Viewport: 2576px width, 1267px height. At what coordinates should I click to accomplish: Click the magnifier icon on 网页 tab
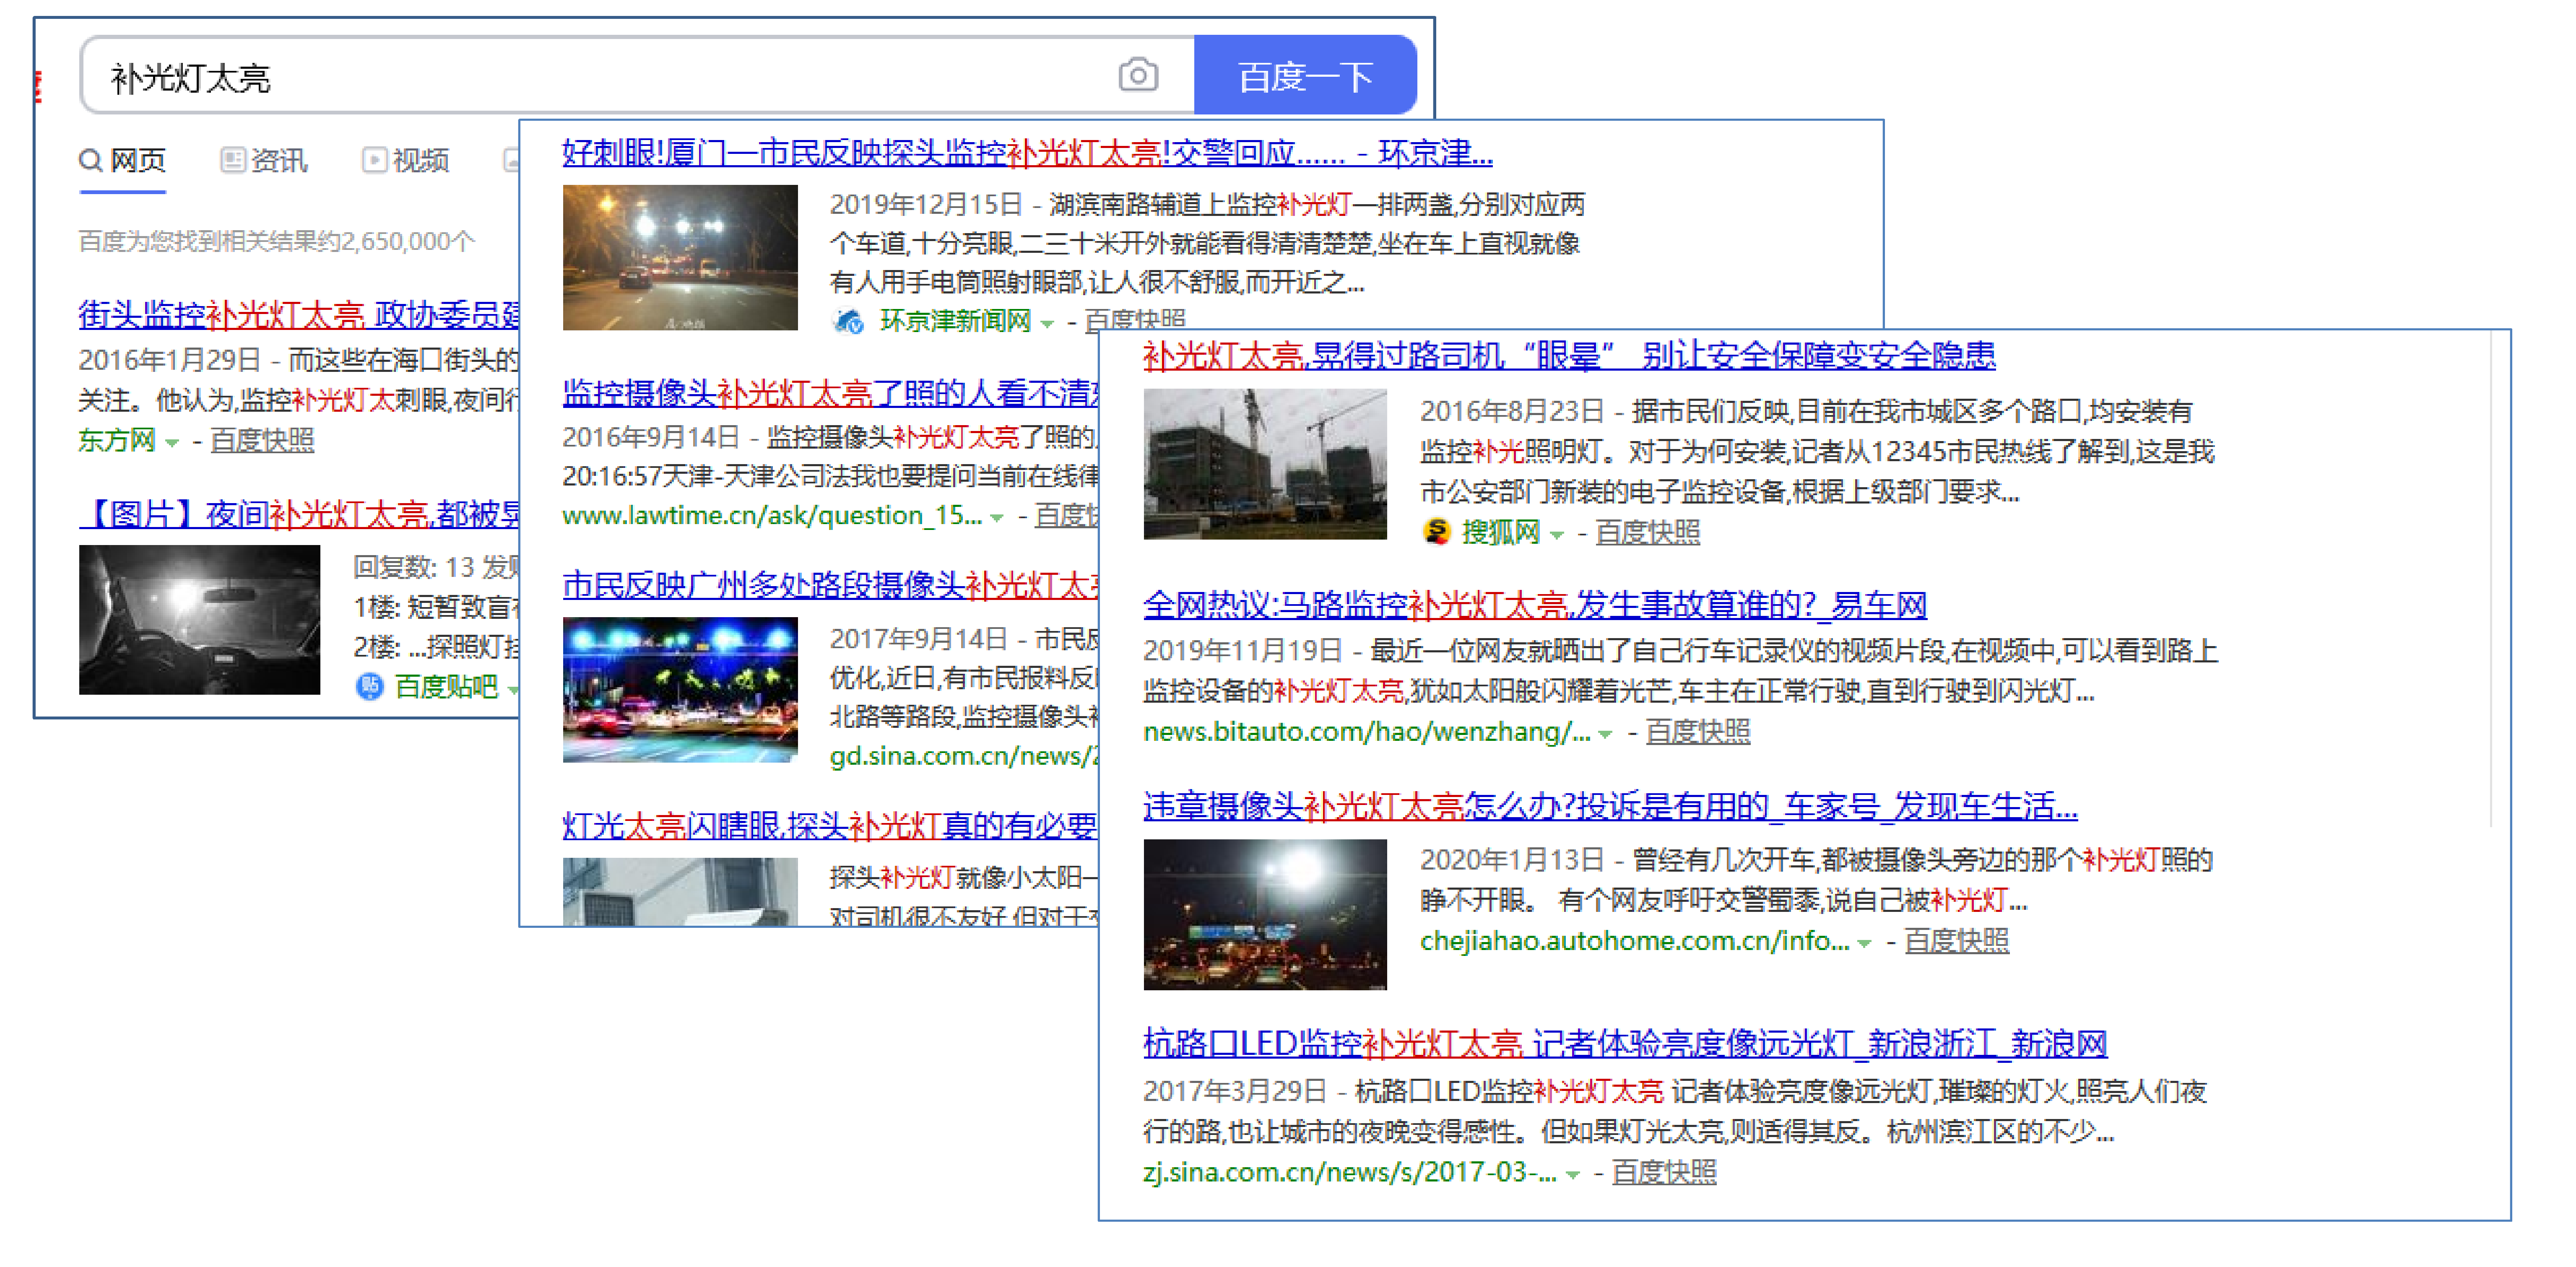coord(90,160)
